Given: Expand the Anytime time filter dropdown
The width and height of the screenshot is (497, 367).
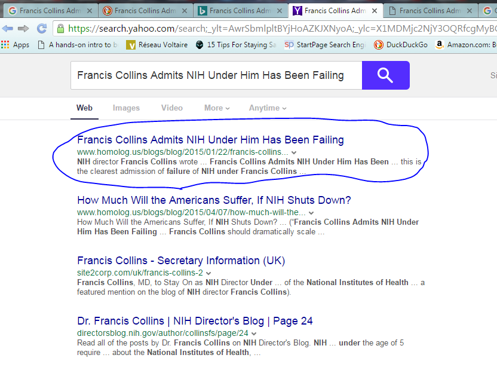Looking at the screenshot, I should point(267,108).
